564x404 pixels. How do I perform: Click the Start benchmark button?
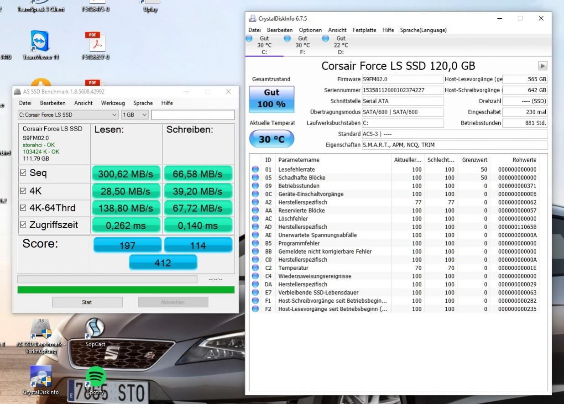click(87, 302)
